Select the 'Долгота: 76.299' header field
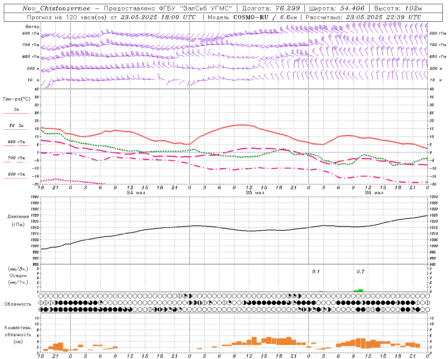 click(271, 8)
